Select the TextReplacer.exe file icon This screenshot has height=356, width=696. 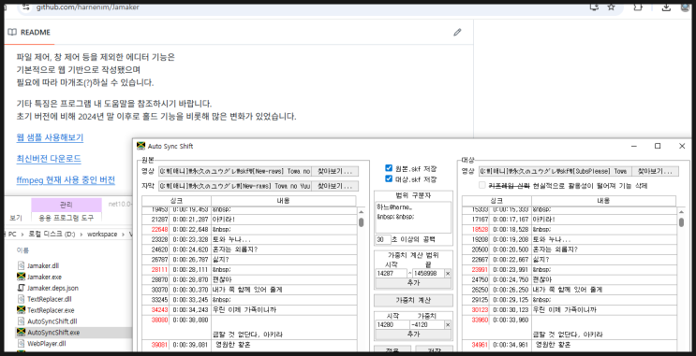coord(21,310)
